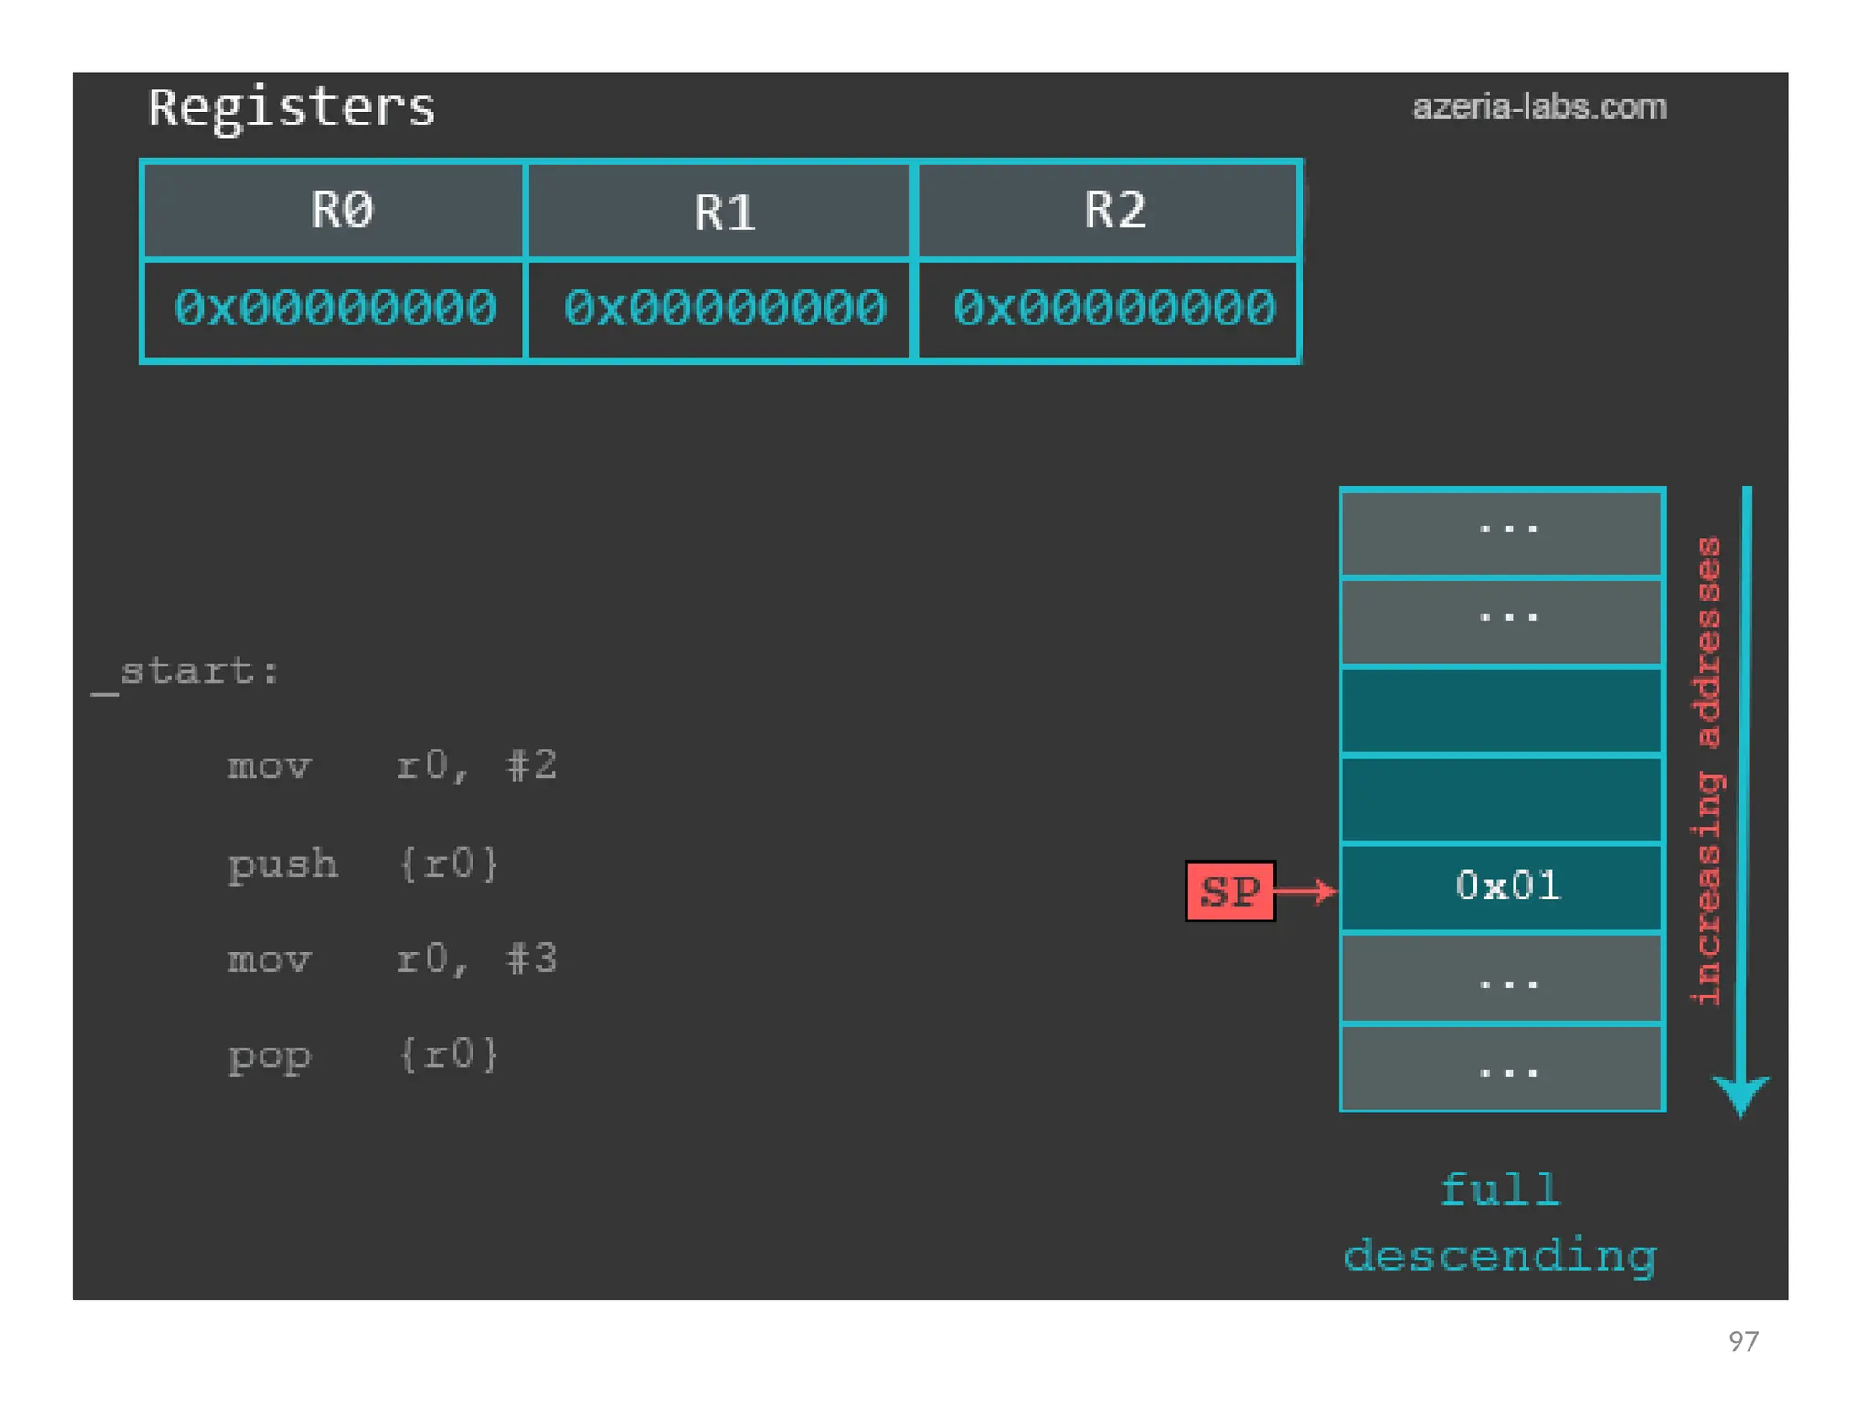The height and width of the screenshot is (1404, 1872).
Task: Select the R2 register header cell
Action: [1108, 210]
